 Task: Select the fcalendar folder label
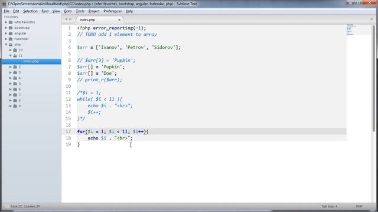(x=21, y=39)
